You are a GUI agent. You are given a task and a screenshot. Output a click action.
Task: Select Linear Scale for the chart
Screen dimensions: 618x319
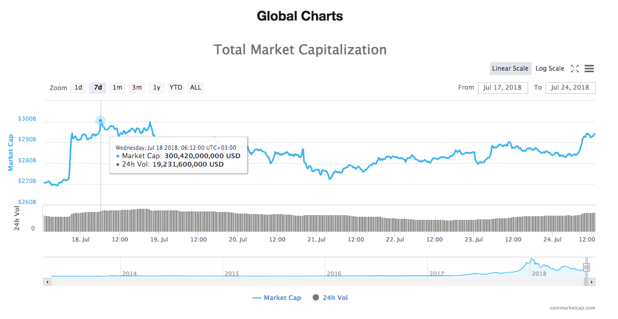tap(510, 68)
